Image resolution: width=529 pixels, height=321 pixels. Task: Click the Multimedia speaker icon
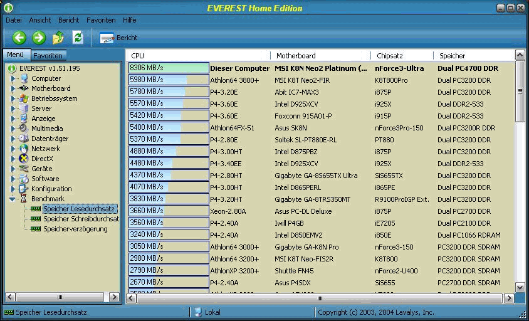click(x=24, y=129)
